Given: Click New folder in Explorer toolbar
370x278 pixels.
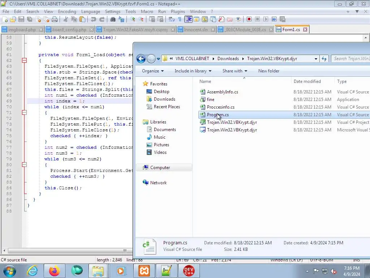Looking at the screenshot, I should click(268, 71).
